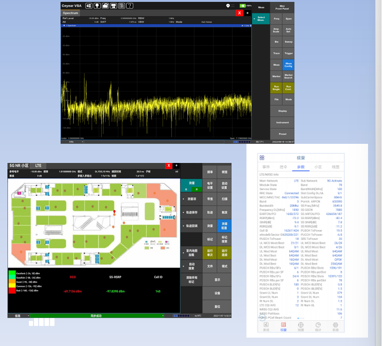Open the 统计 statistics icon in bottom navigation
382x346 pixels.
coord(318,326)
